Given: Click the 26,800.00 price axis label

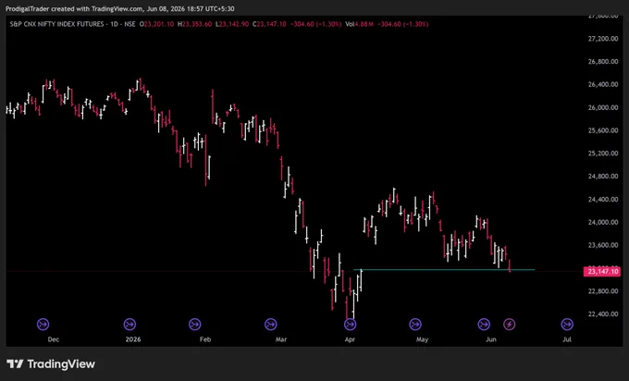Looking at the screenshot, I should 603,61.
